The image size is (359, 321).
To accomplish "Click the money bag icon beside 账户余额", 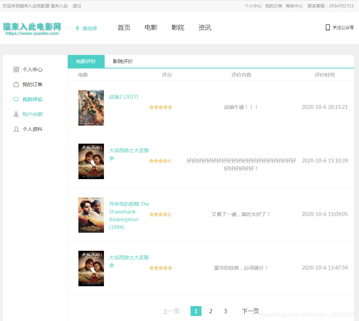I will [x=16, y=114].
